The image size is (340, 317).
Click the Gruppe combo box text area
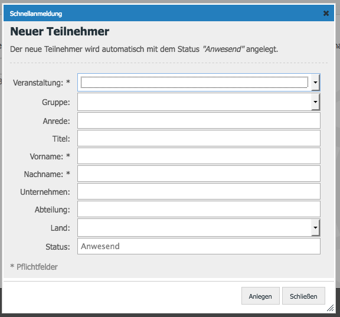(194, 102)
